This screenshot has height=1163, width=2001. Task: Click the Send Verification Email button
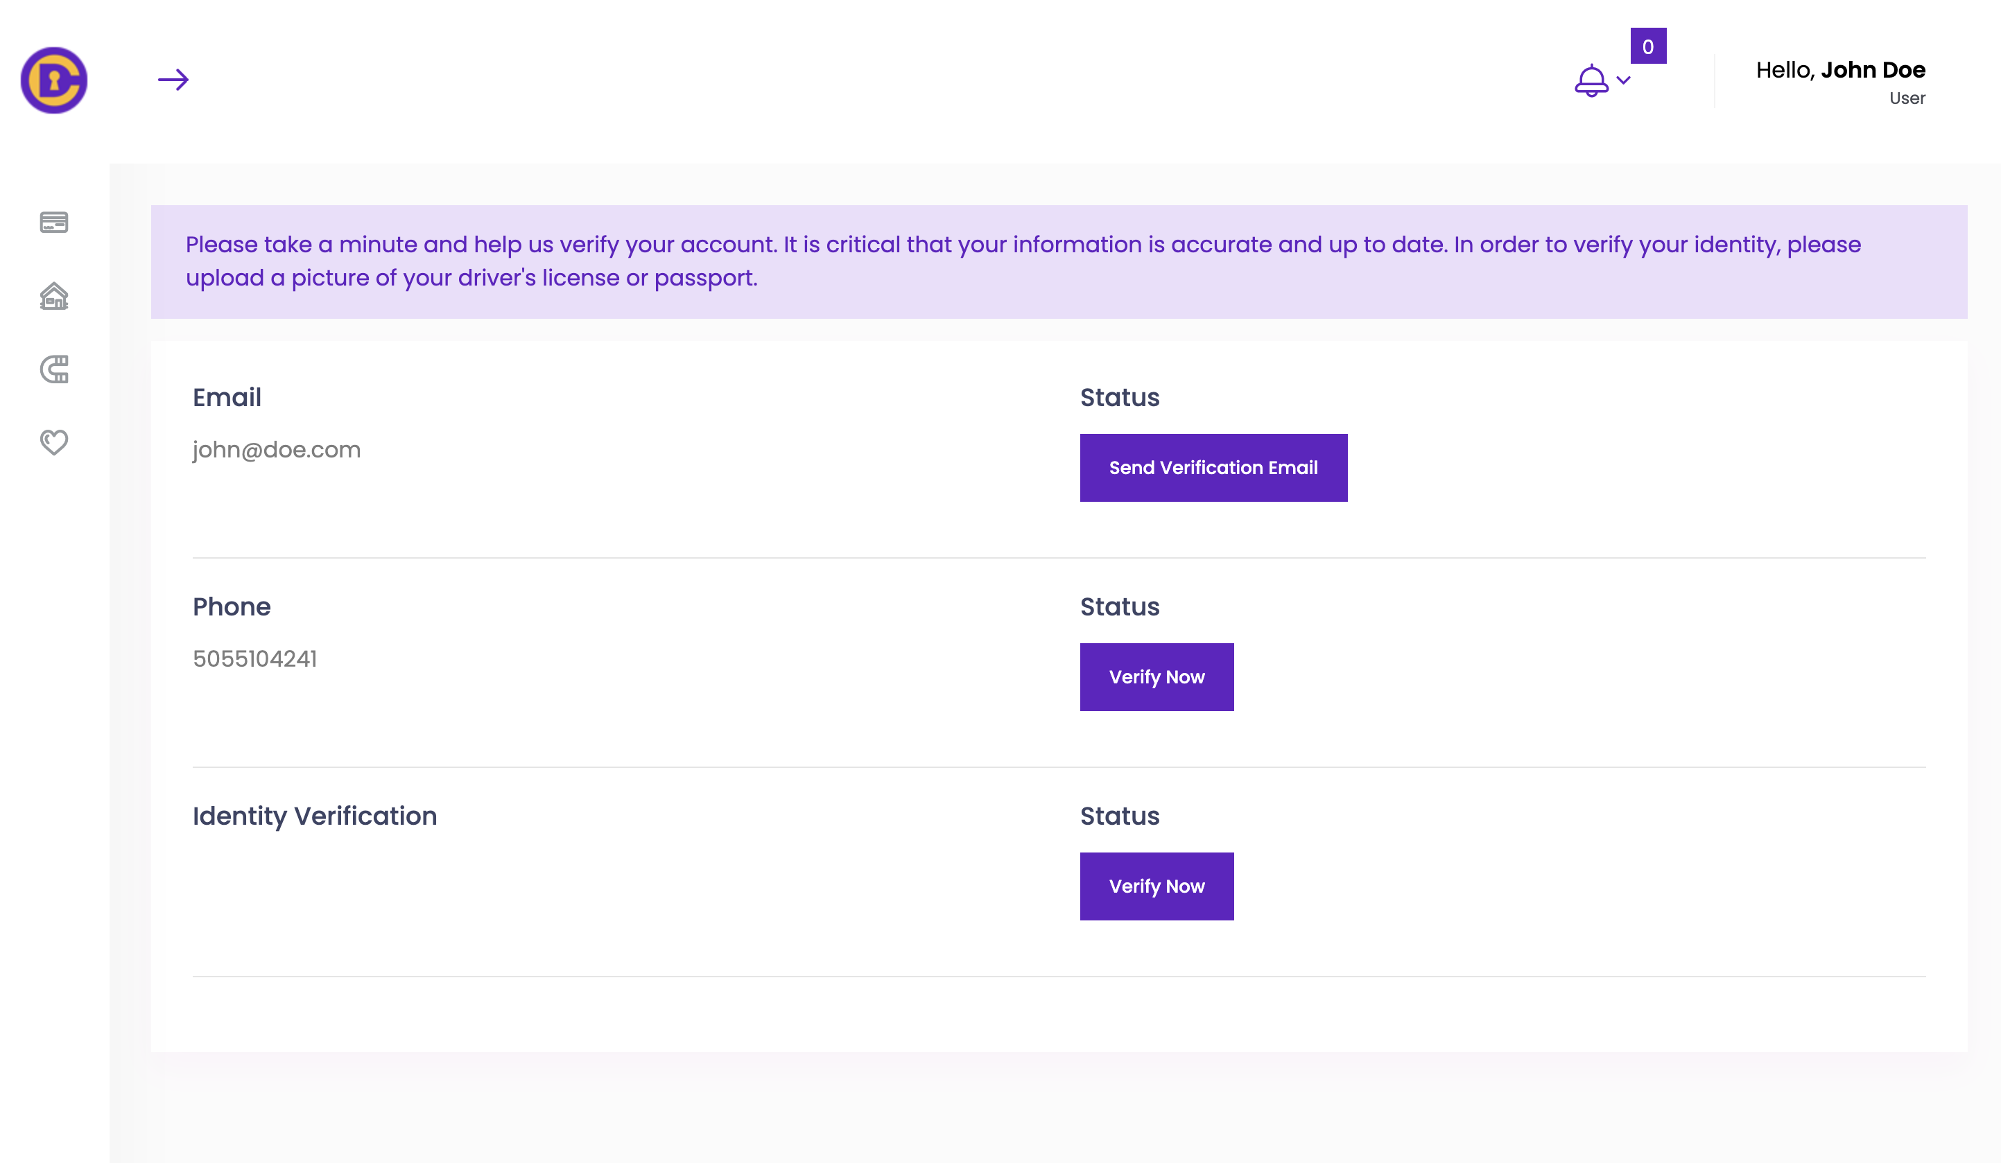[1213, 468]
